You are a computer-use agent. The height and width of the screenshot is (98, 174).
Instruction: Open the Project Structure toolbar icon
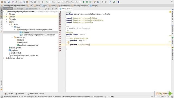click(x=98, y=2)
